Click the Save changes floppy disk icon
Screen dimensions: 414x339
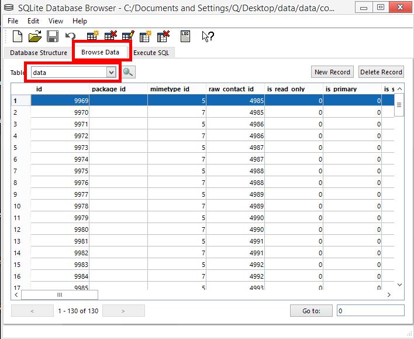point(53,36)
